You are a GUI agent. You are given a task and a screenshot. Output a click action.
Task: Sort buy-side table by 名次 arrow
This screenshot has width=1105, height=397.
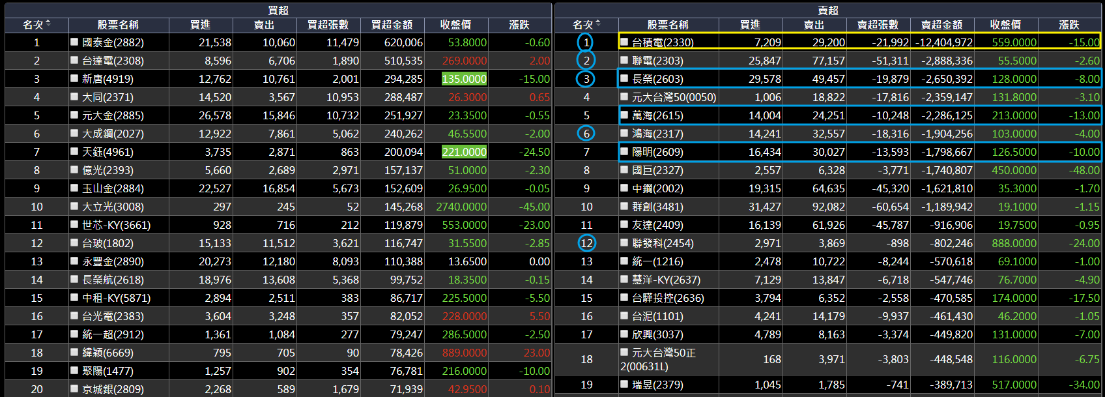48,24
